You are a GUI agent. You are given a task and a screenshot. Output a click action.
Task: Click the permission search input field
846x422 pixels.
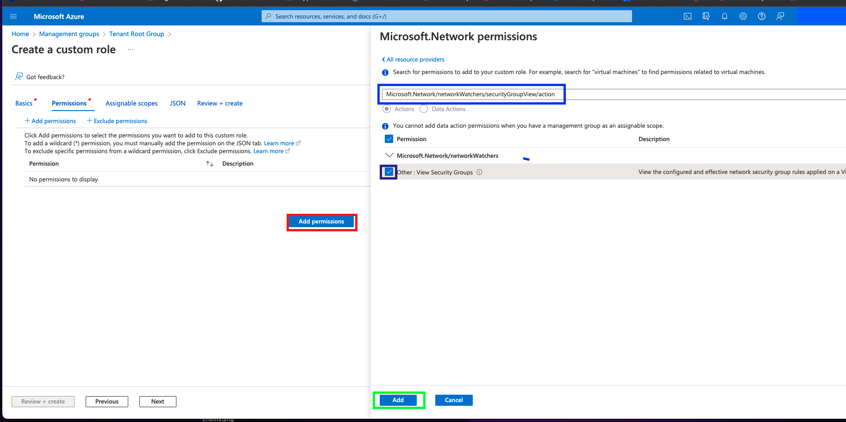click(614, 94)
